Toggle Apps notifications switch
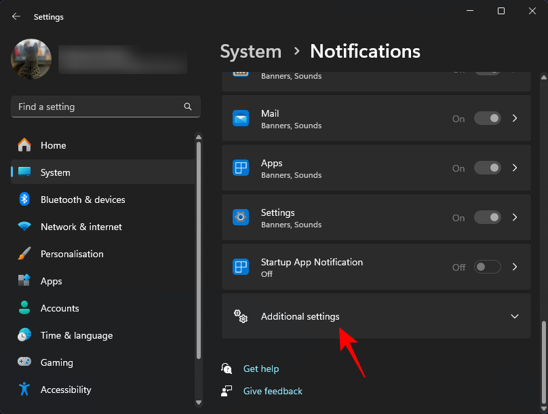548x414 pixels. click(488, 168)
